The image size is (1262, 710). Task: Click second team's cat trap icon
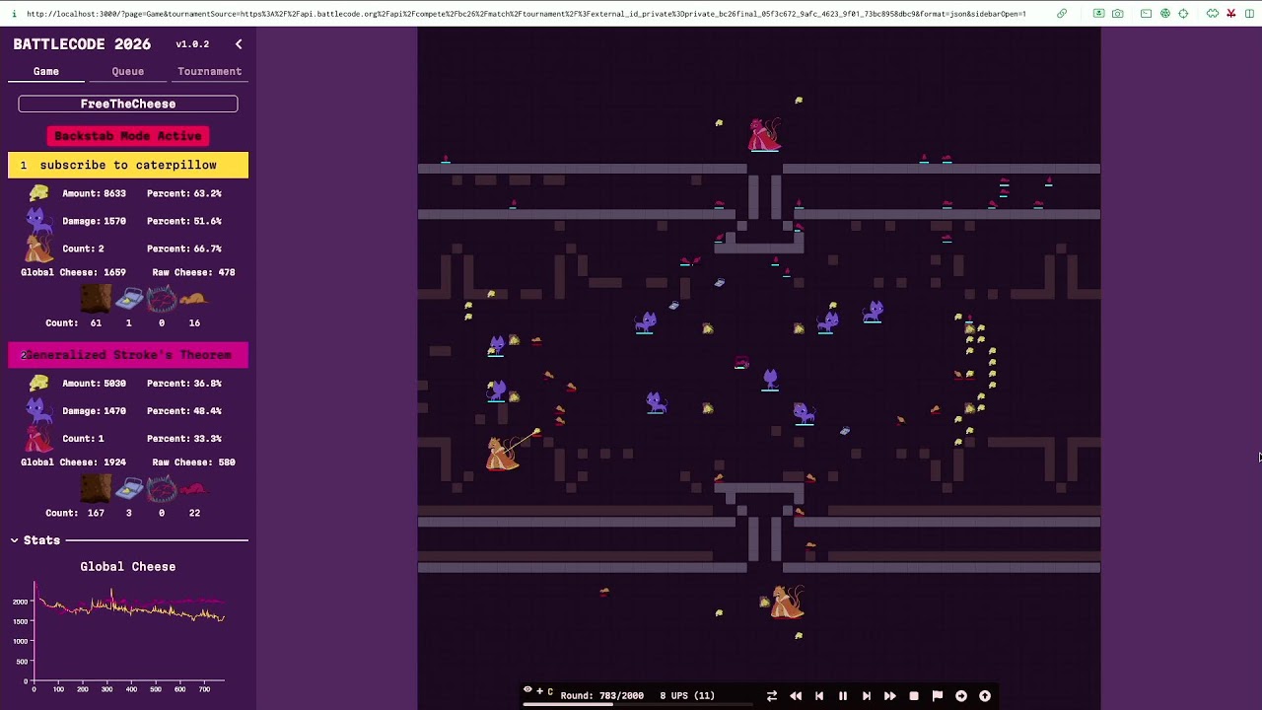pyautogui.click(x=162, y=489)
